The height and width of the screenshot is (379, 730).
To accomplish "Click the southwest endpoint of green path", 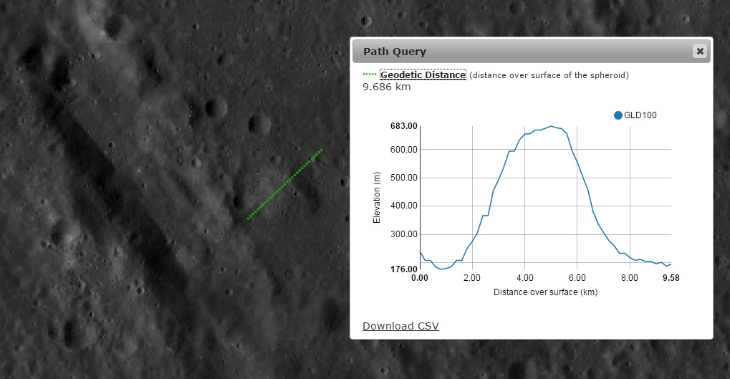I will coord(249,219).
